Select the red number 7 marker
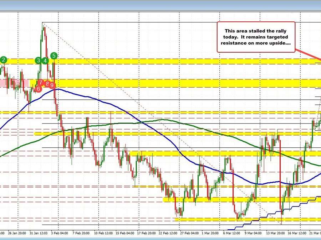This screenshot has width=321, height=240. pyautogui.click(x=41, y=83)
